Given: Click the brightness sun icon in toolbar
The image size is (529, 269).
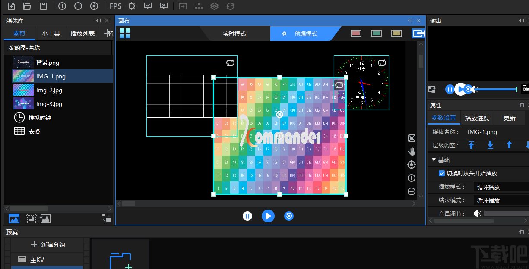Looking at the screenshot, I should tap(132, 6).
